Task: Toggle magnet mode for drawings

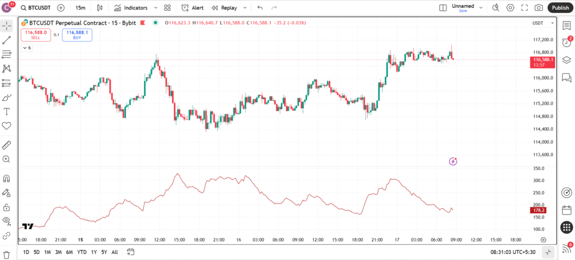Action: tap(7, 179)
